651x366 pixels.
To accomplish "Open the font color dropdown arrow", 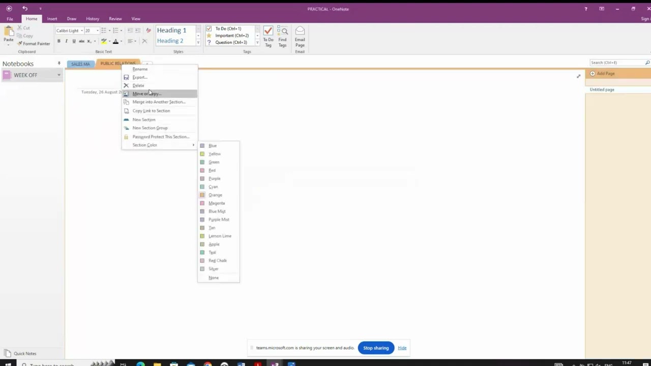I will pos(121,41).
